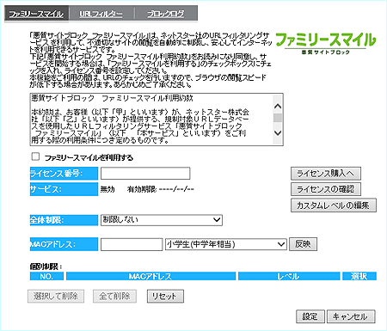Click the terms box scroll down arrow

278,133
